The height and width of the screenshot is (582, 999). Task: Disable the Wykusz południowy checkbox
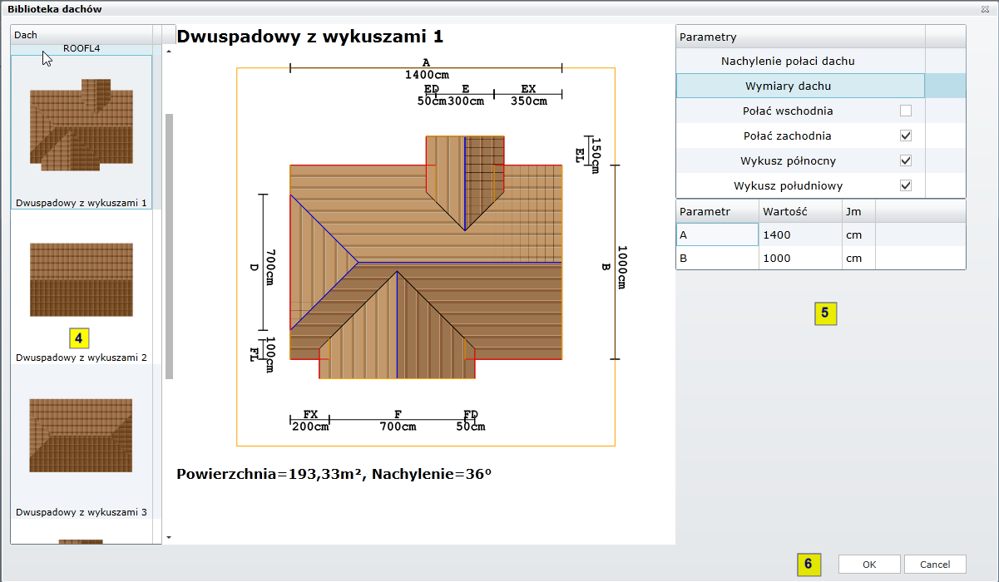point(906,185)
